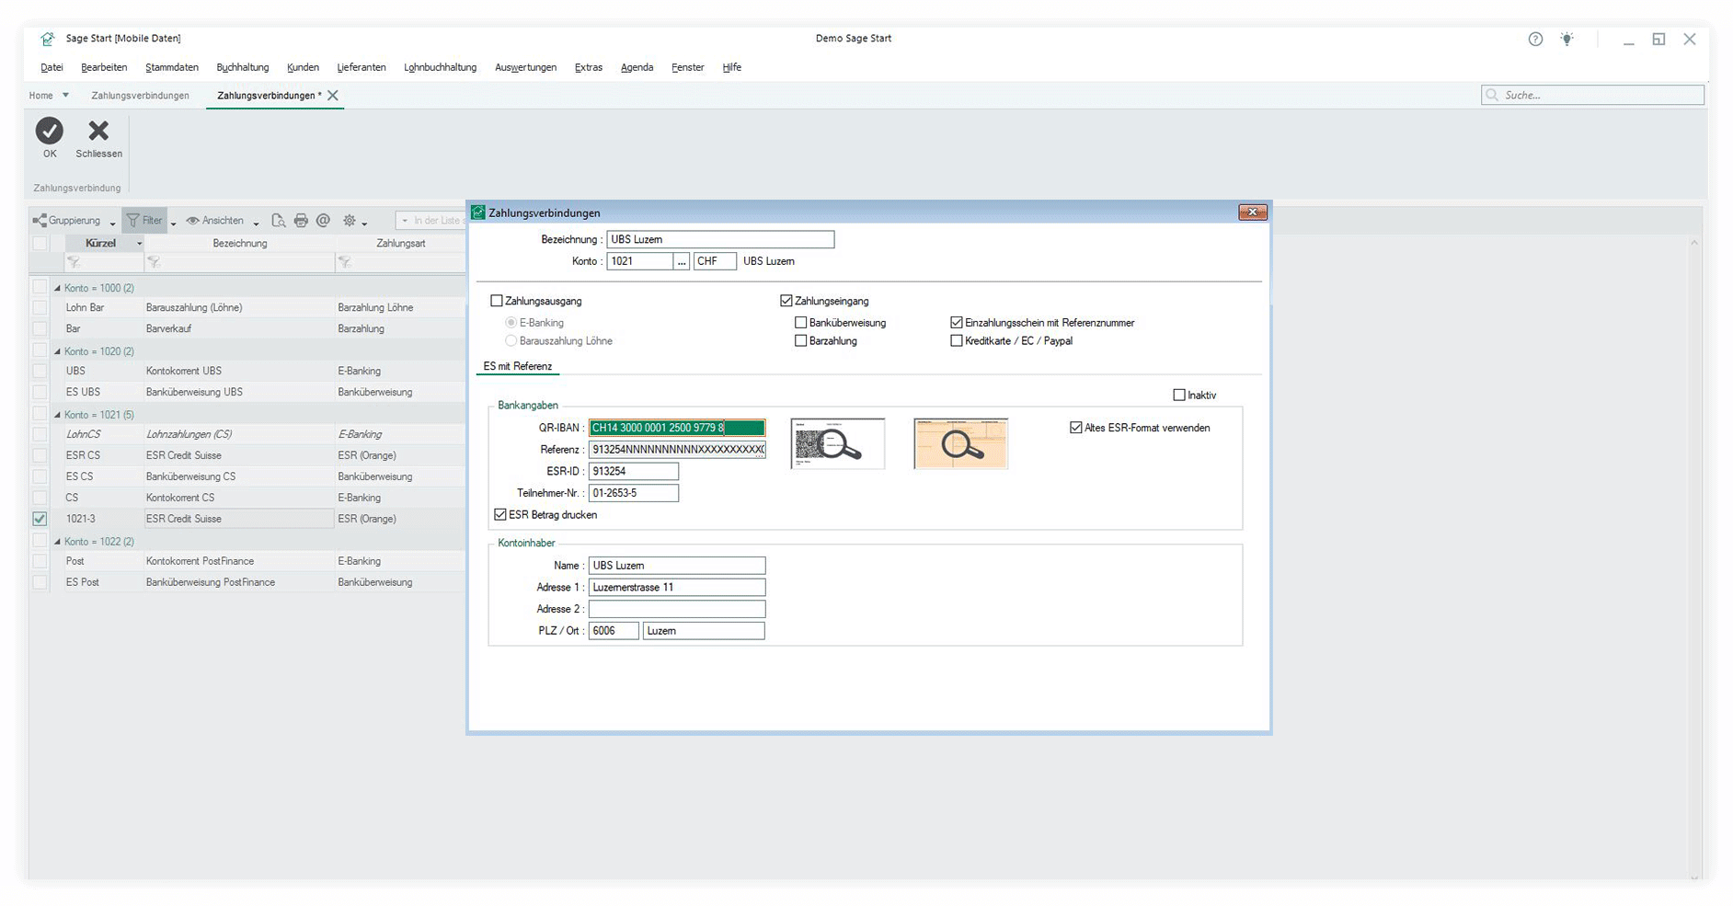The height and width of the screenshot is (906, 1733).
Task: Activate the Filter funnel button
Action: click(x=144, y=221)
